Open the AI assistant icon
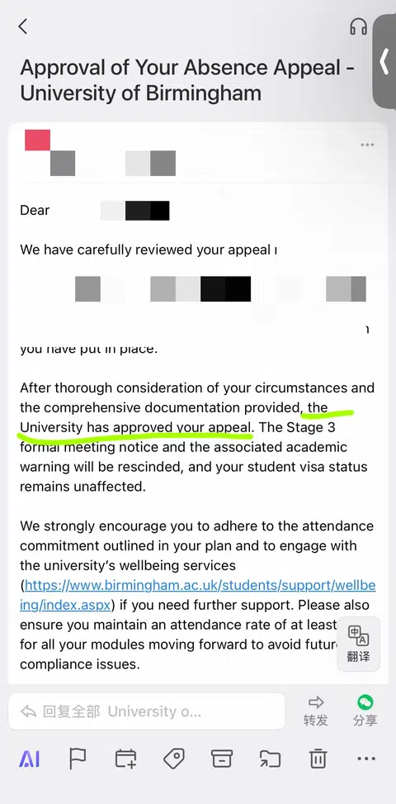396x804 pixels. click(x=29, y=759)
